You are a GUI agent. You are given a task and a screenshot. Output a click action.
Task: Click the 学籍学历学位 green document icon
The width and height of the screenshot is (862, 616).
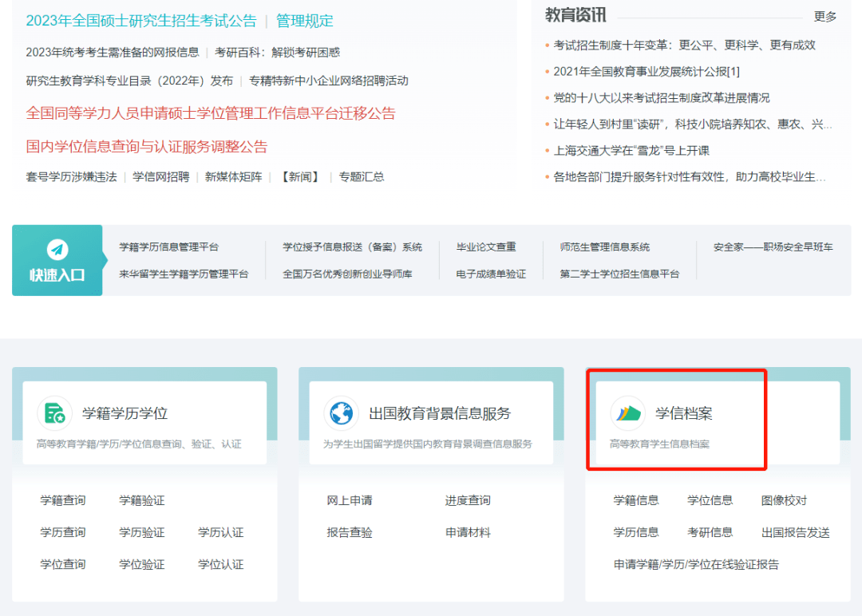click(x=54, y=413)
